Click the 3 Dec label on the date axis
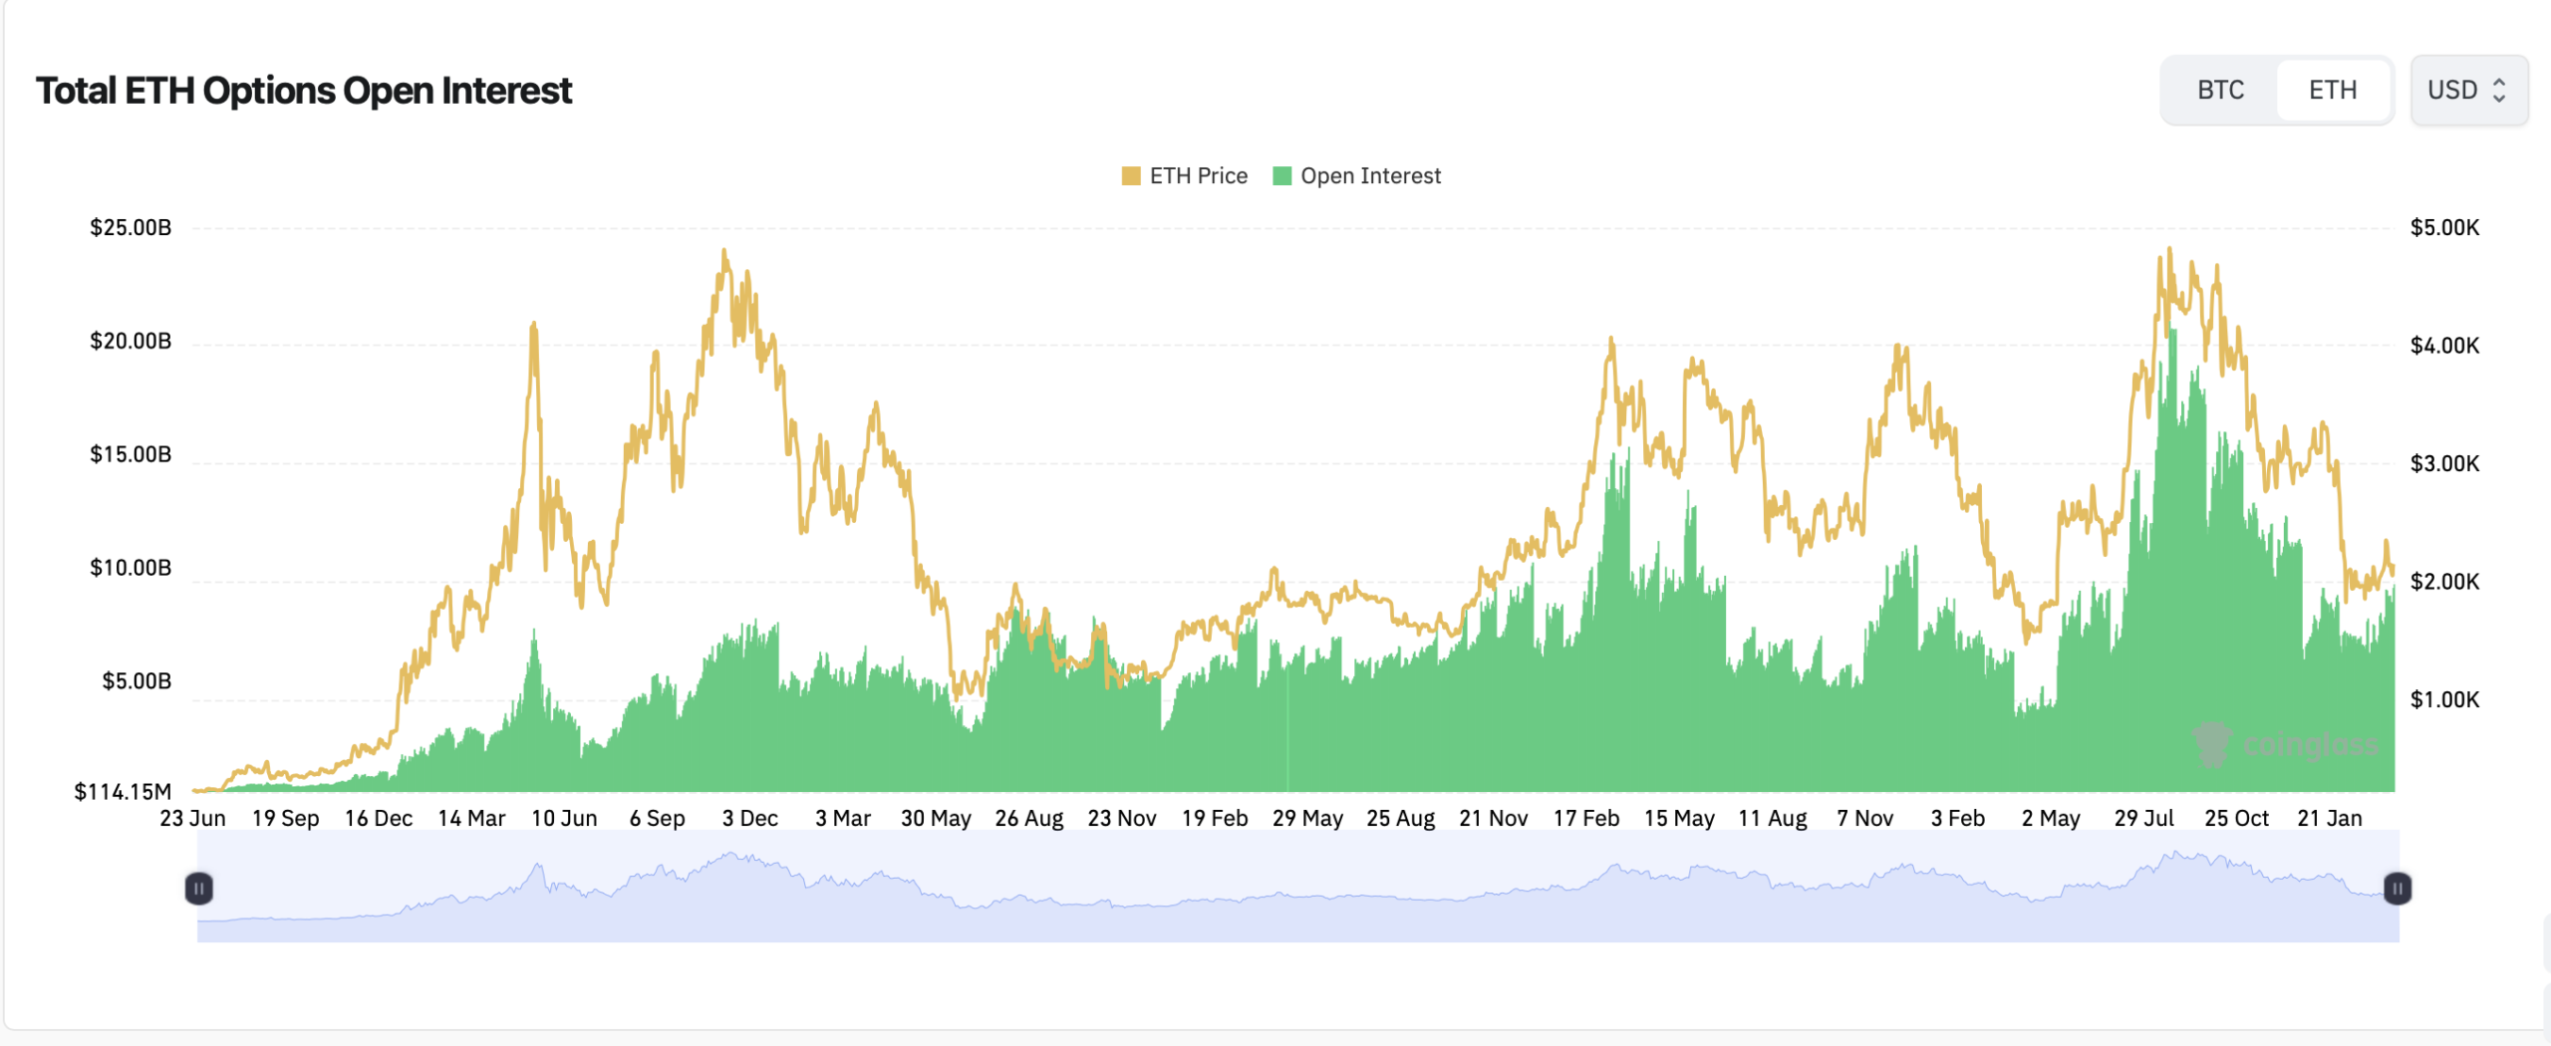 click(x=748, y=817)
